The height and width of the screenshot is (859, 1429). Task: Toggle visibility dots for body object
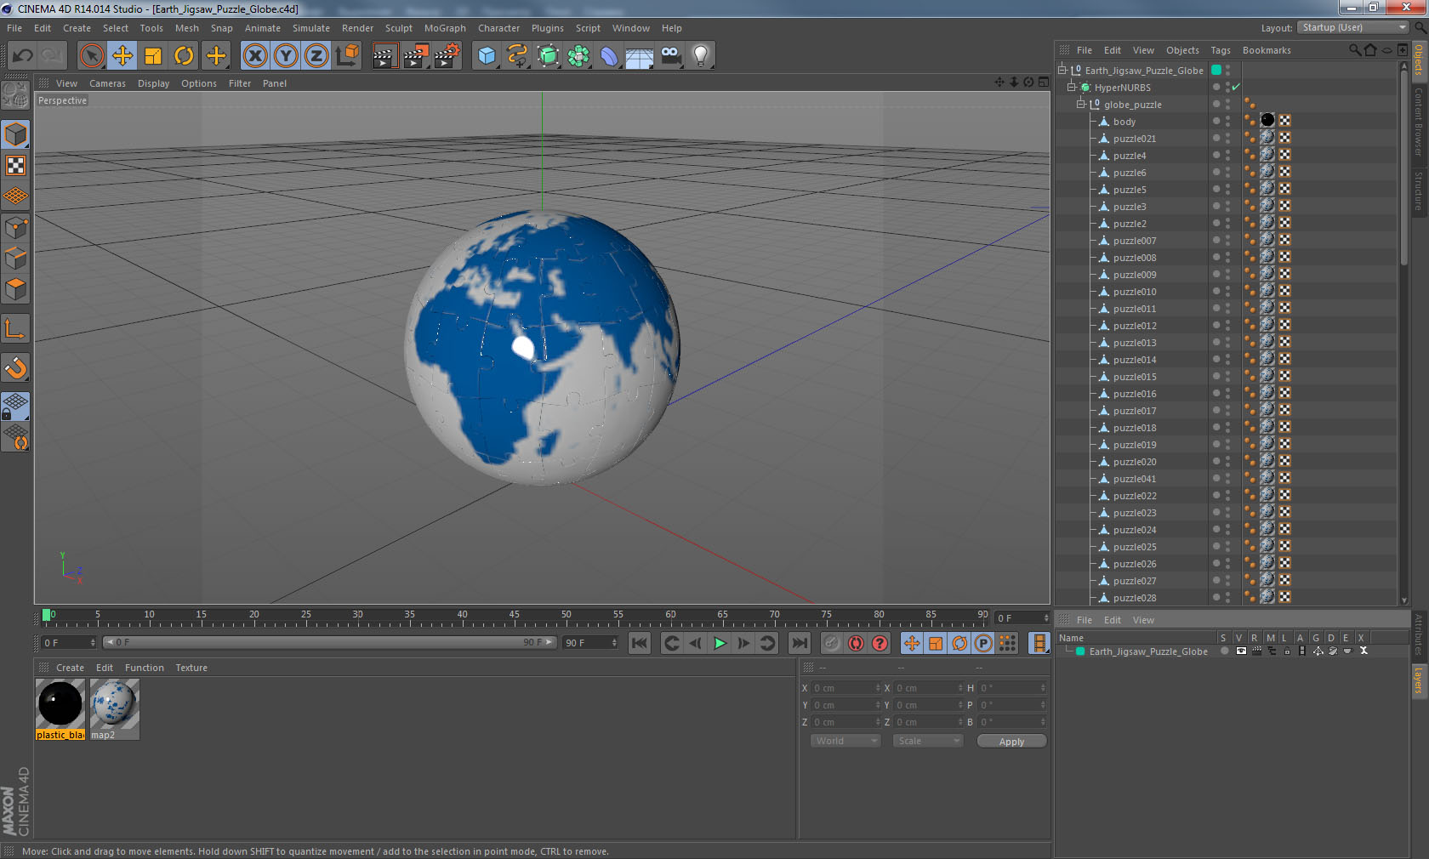click(x=1227, y=121)
